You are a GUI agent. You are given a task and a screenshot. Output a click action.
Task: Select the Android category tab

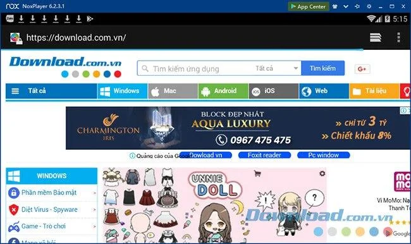[223, 91]
